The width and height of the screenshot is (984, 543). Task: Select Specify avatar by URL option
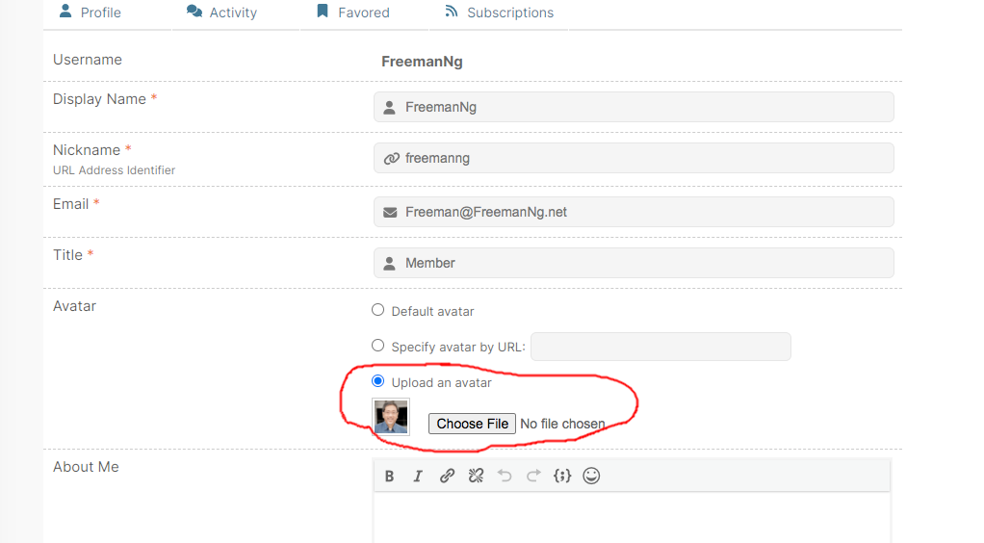click(377, 346)
